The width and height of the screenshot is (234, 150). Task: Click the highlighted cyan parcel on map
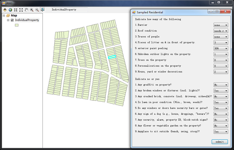[x=112, y=57]
